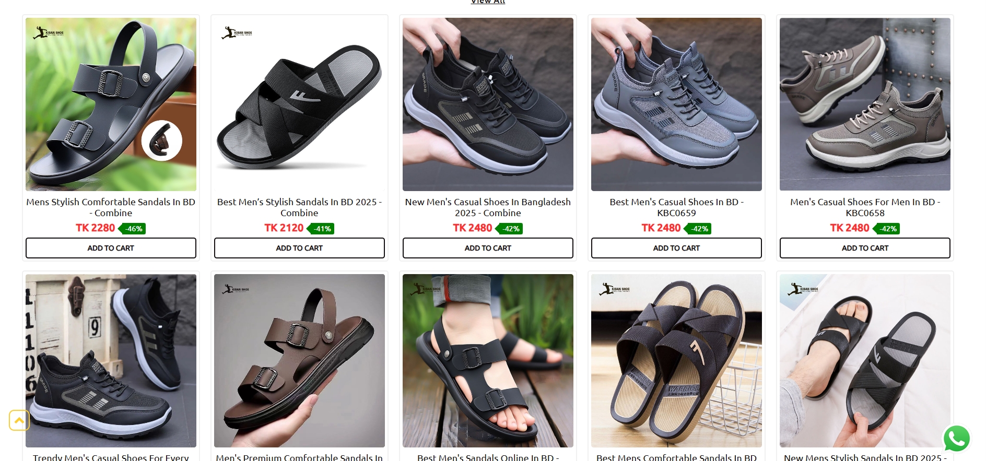Add Mens Stylish Comfortable Sandals to cart
986x461 pixels.
coord(111,248)
